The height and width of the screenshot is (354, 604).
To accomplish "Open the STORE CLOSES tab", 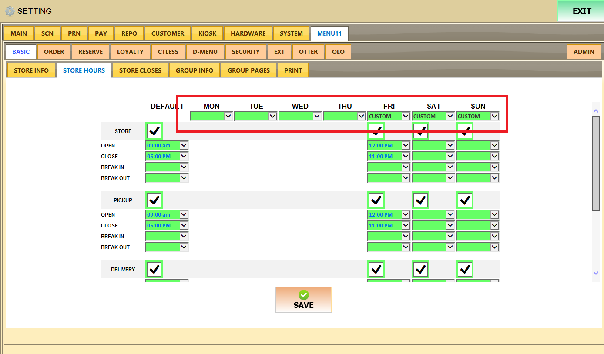I will click(140, 70).
